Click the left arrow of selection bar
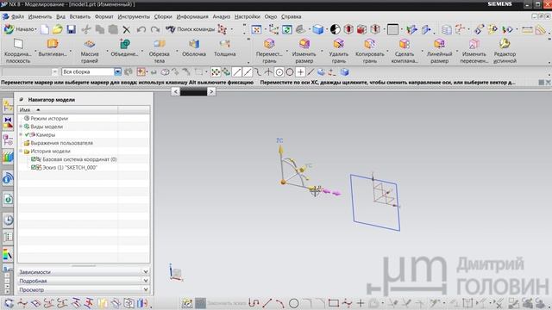This screenshot has height=310, width=552. pos(176,92)
